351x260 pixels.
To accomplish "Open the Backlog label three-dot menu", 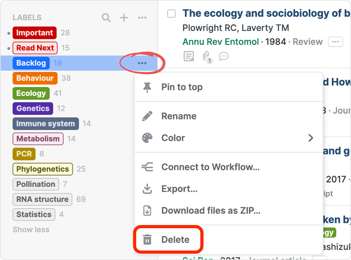I will click(x=142, y=63).
